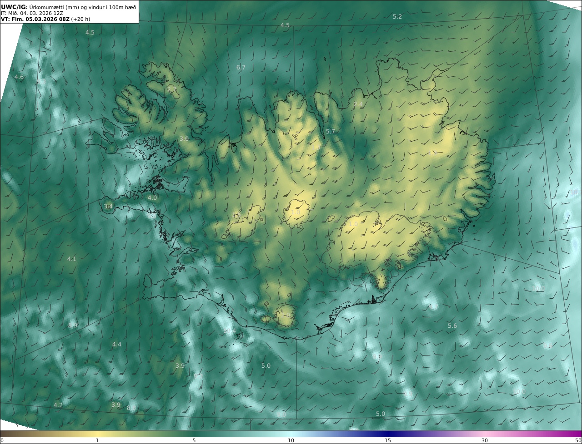
Task: Click the 4.0 value label on the map
Action: click(152, 198)
